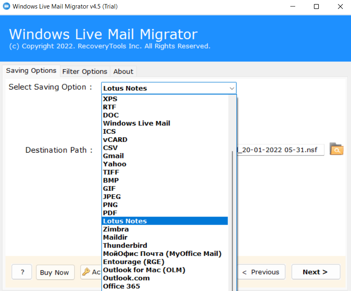Click the Next button
Screen dimensions: 351x291
tap(316, 272)
